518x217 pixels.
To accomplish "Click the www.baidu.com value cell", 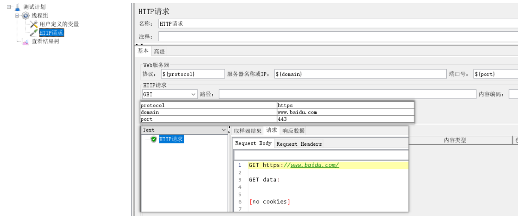I will 345,112.
